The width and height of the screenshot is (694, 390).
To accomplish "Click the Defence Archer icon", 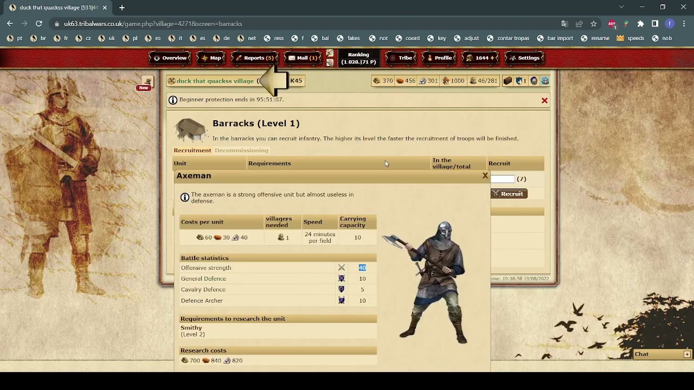I will [342, 301].
